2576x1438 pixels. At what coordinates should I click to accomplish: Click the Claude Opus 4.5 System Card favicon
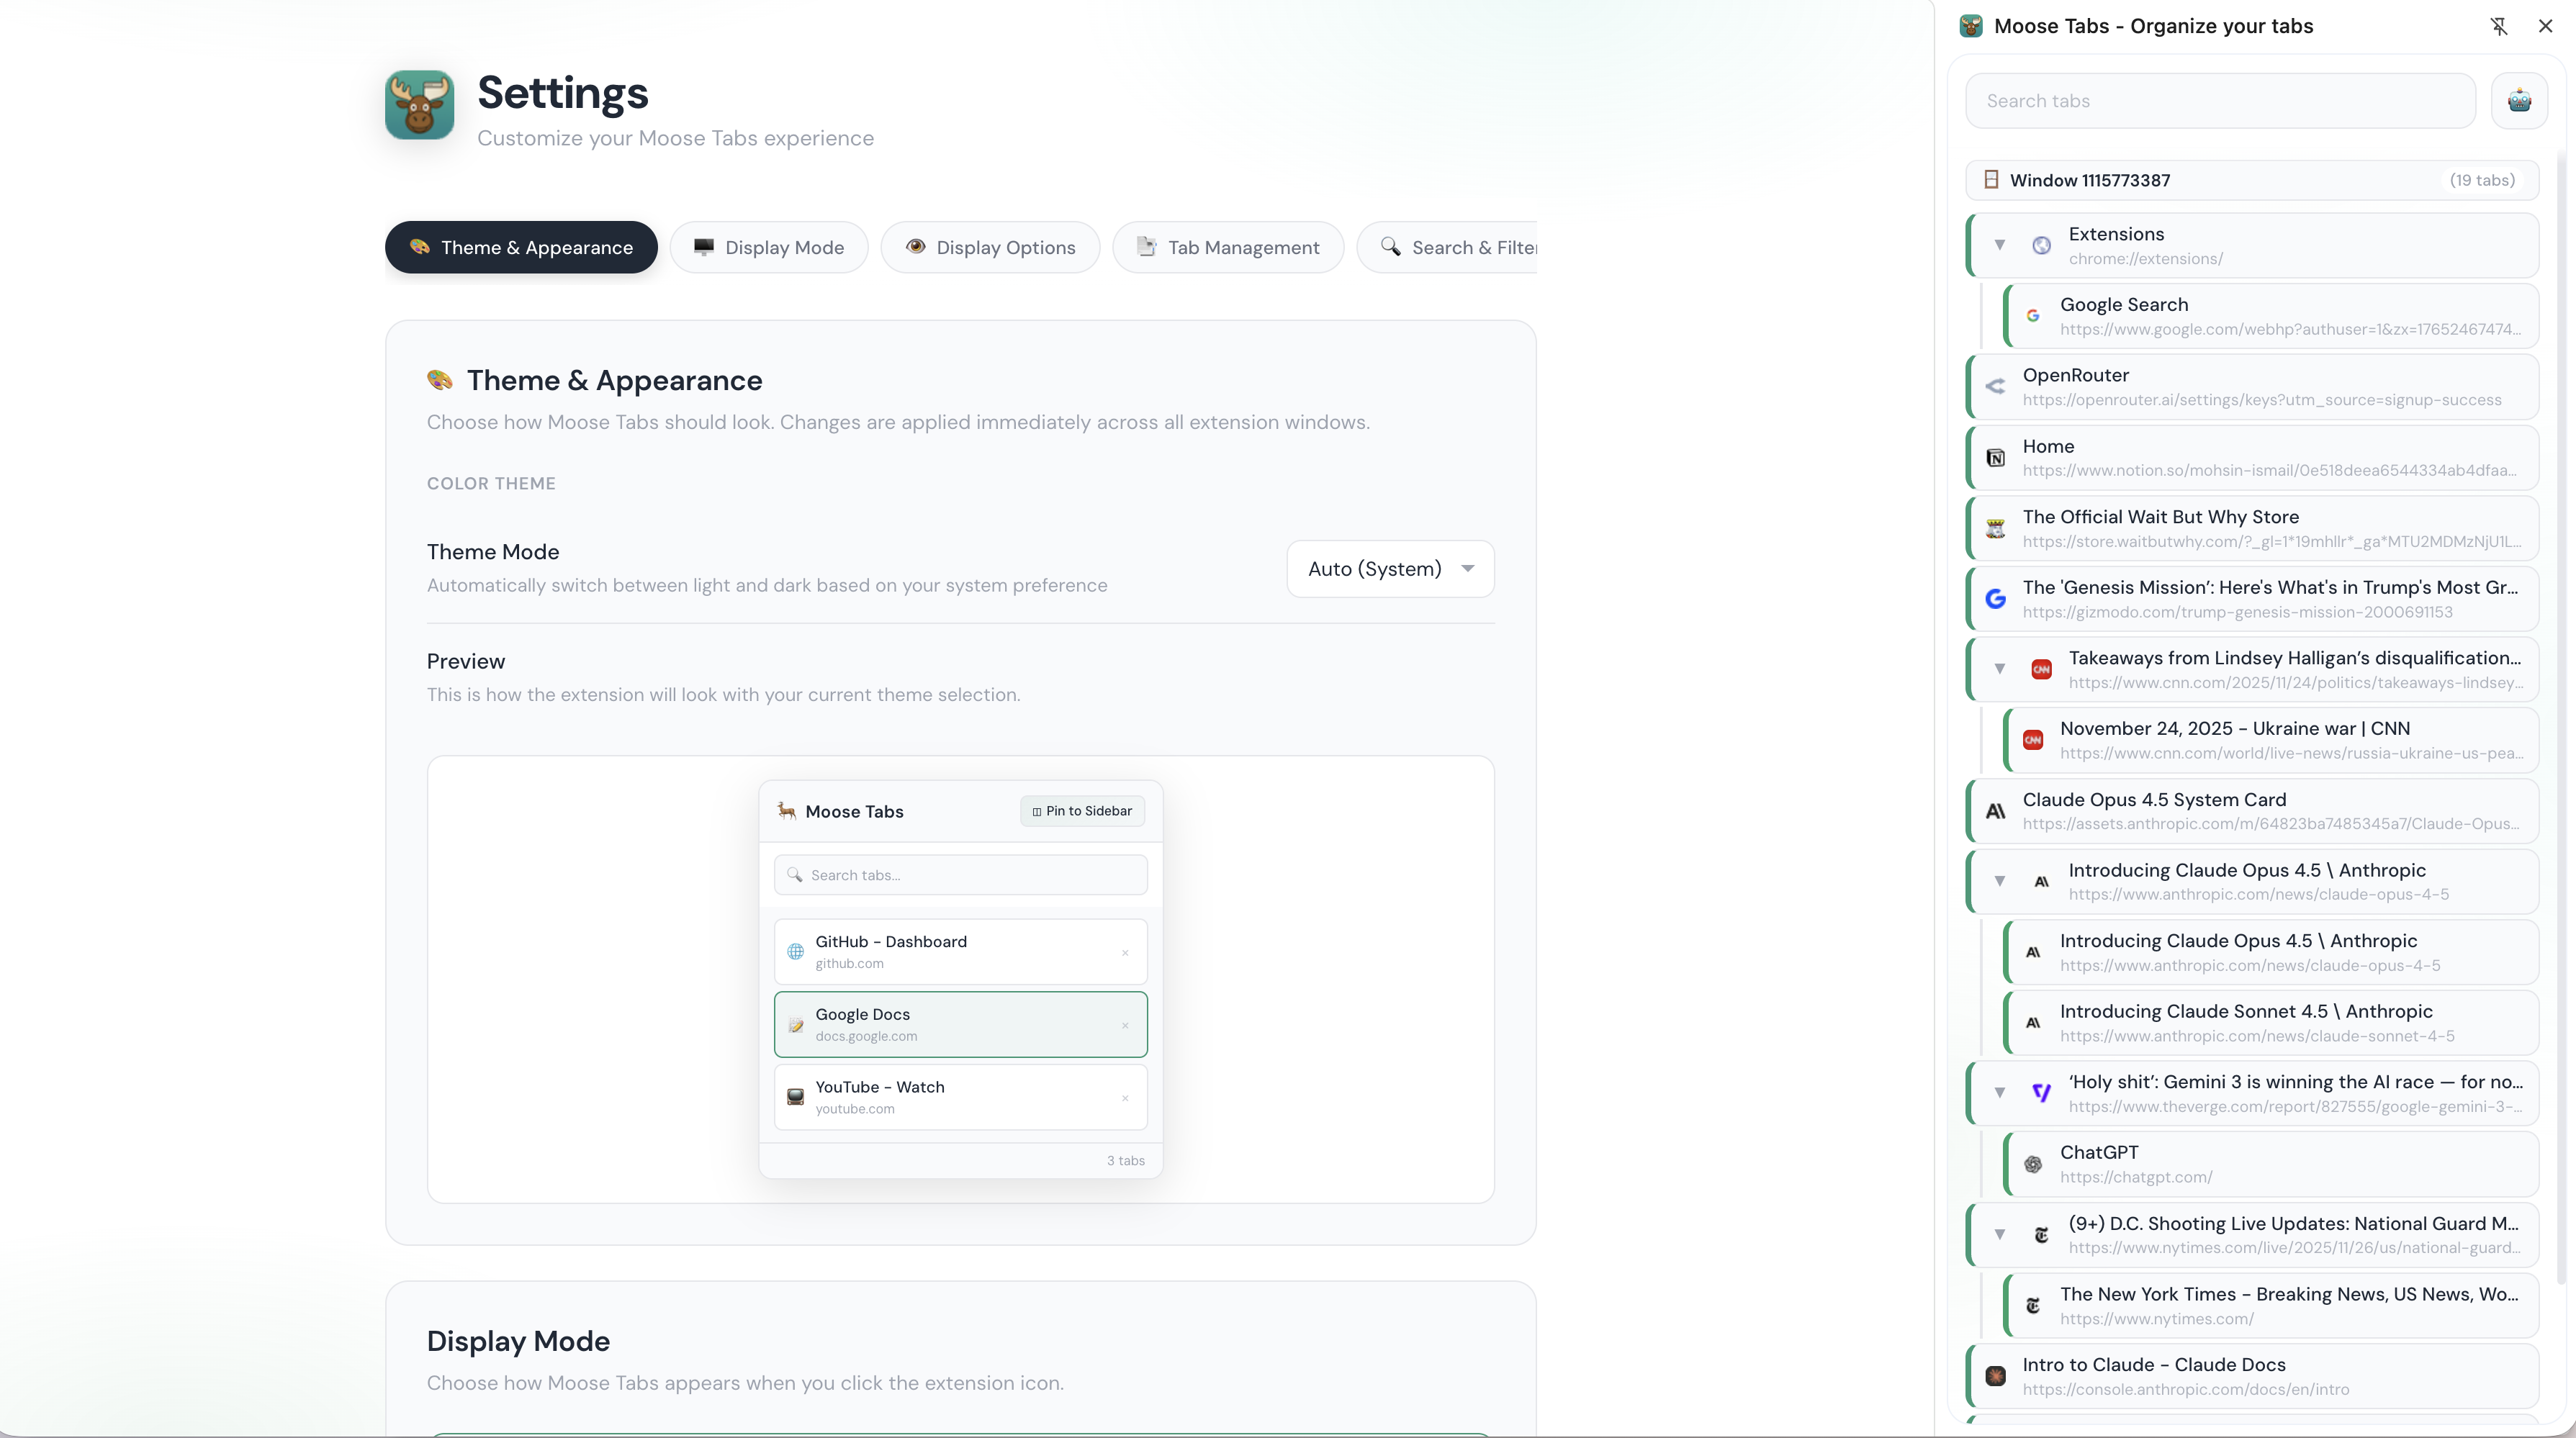1995,811
